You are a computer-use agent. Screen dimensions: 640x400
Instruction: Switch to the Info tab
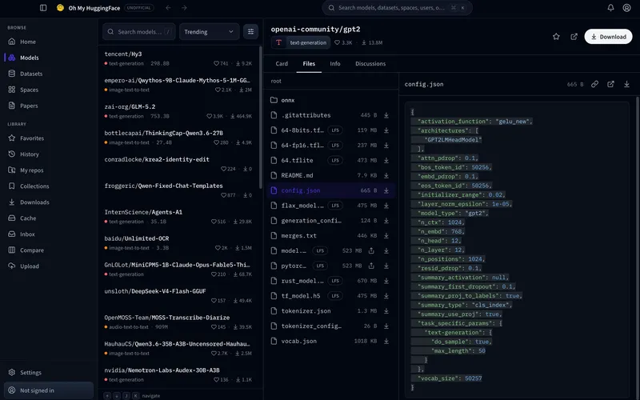pyautogui.click(x=334, y=64)
